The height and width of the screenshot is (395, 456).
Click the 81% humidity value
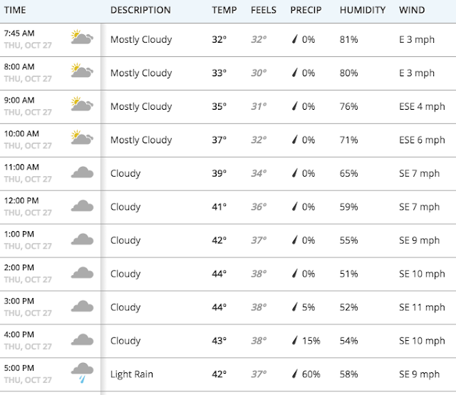(x=348, y=39)
